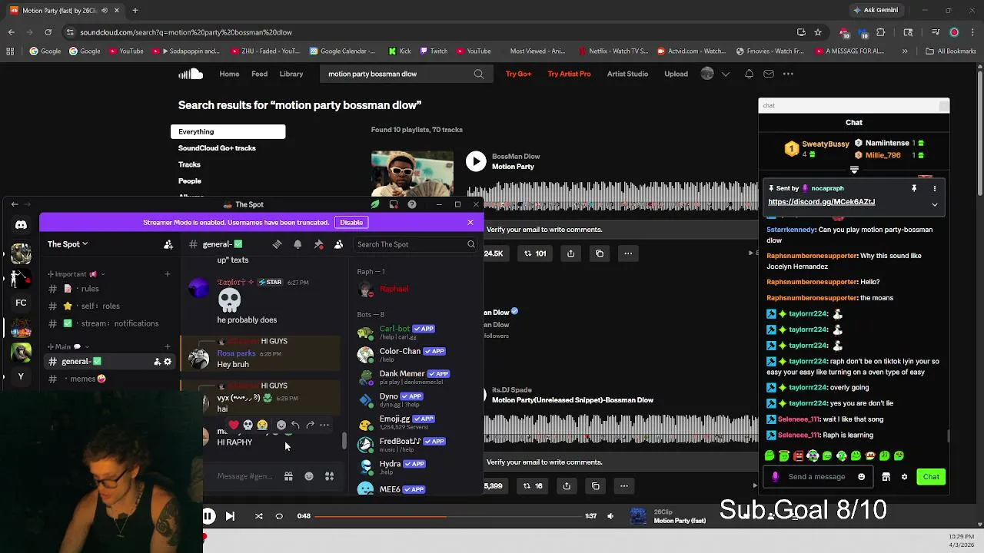Collapse the Main channel category

[68, 346]
